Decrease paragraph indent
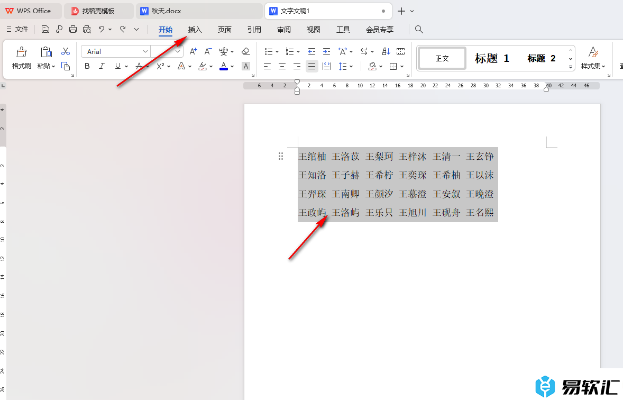Viewport: 623px width, 400px height. point(312,51)
